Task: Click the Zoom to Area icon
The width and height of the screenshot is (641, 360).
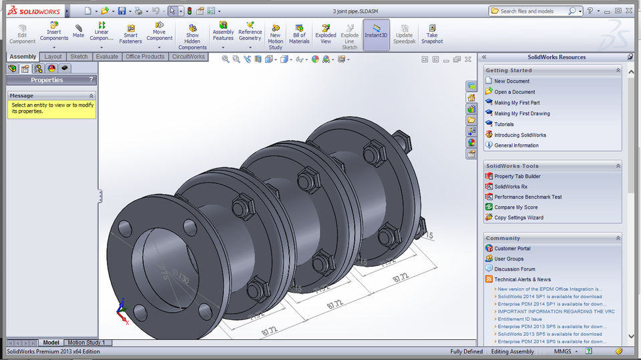Action: click(236, 59)
